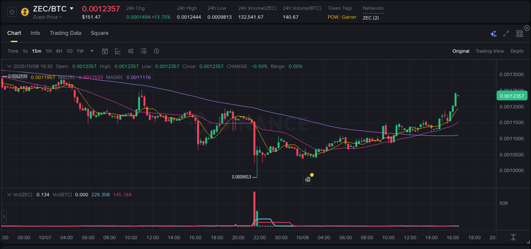This screenshot has width=531, height=249.
Task: Favorite ZEC/BTC using the star icon
Action: pos(11,12)
